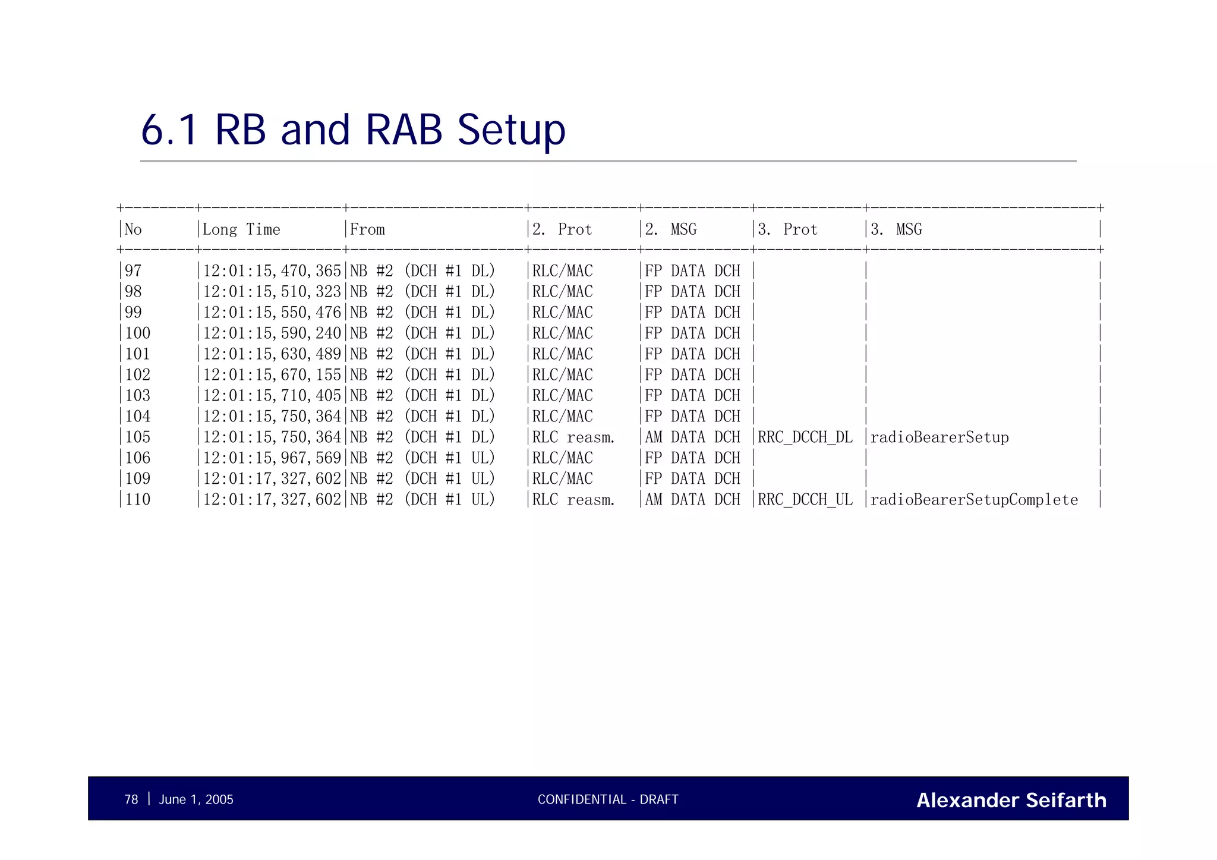Viewport: 1217px width, 860px height.
Task: Click 'NB #2 (DCH #1 UL)' in row 106
Action: click(x=423, y=458)
